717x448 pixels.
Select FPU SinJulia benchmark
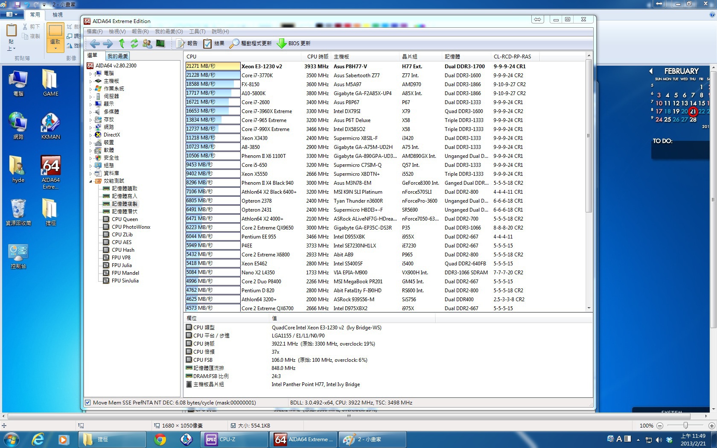click(125, 281)
